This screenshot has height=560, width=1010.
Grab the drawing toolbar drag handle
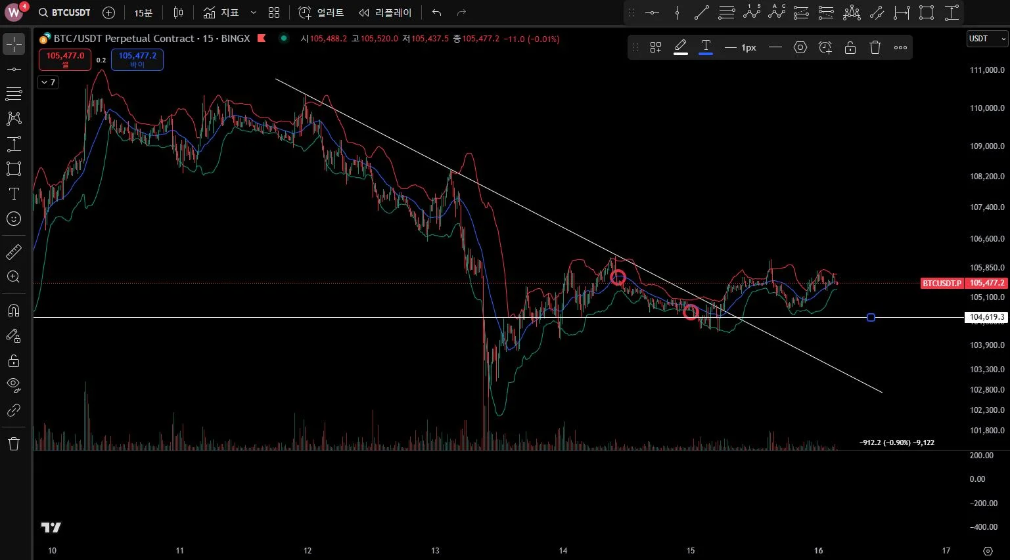click(635, 47)
